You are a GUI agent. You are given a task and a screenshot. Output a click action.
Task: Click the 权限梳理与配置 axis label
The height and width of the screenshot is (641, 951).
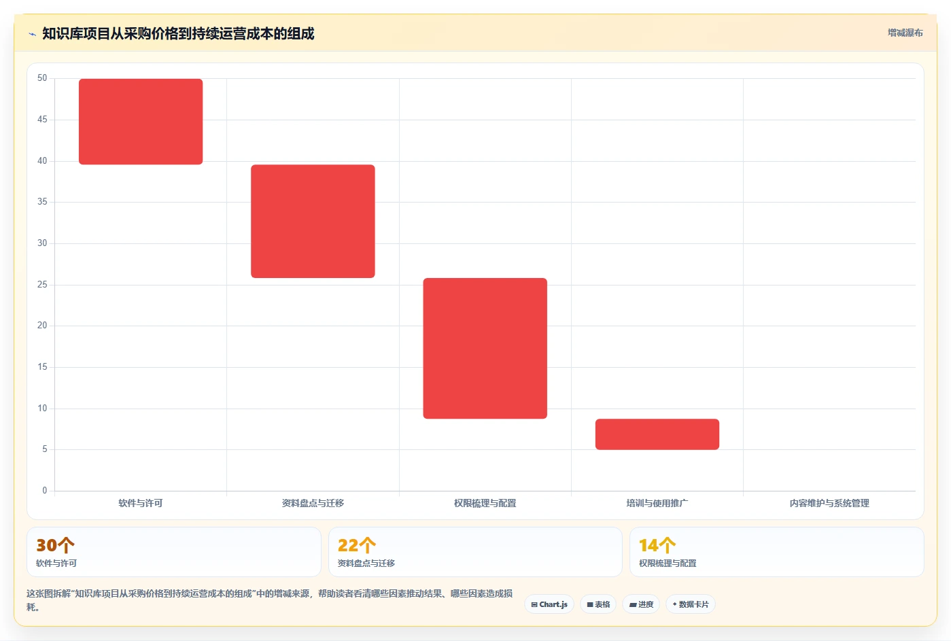point(485,503)
